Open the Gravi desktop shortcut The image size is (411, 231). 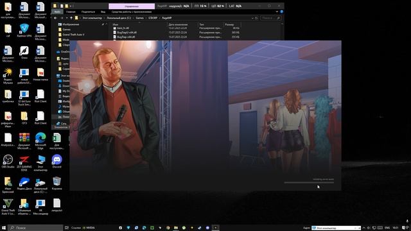(x=24, y=52)
